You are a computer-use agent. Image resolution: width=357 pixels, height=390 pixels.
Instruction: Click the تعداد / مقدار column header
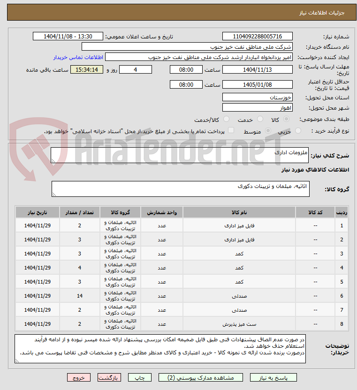point(80,212)
